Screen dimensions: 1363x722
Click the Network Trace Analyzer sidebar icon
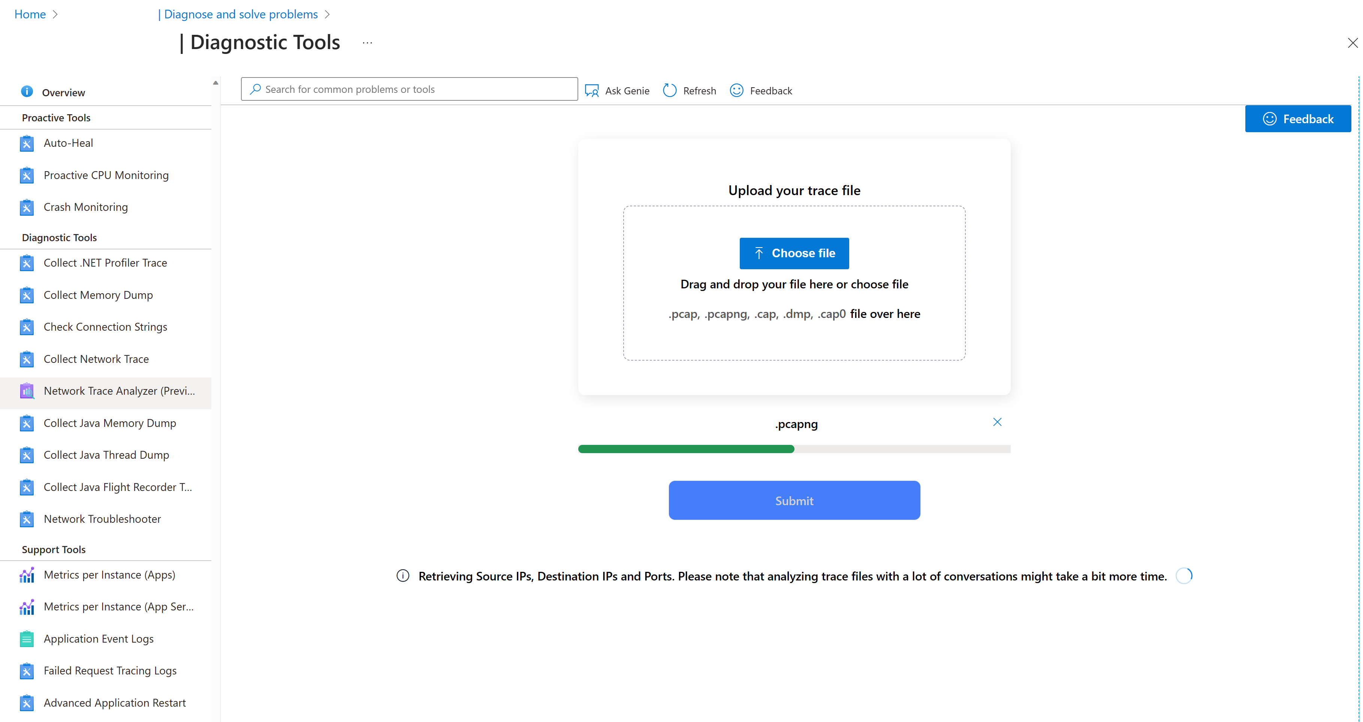[27, 391]
